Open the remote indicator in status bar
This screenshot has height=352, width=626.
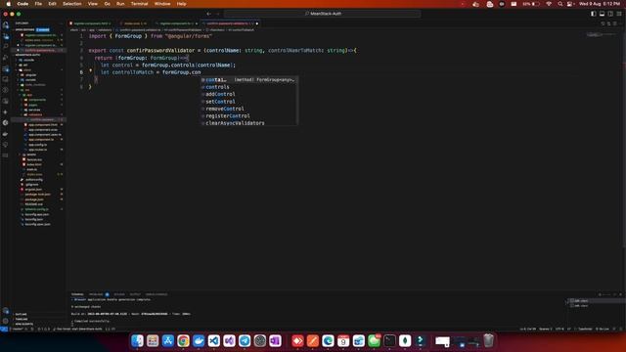[4, 330]
